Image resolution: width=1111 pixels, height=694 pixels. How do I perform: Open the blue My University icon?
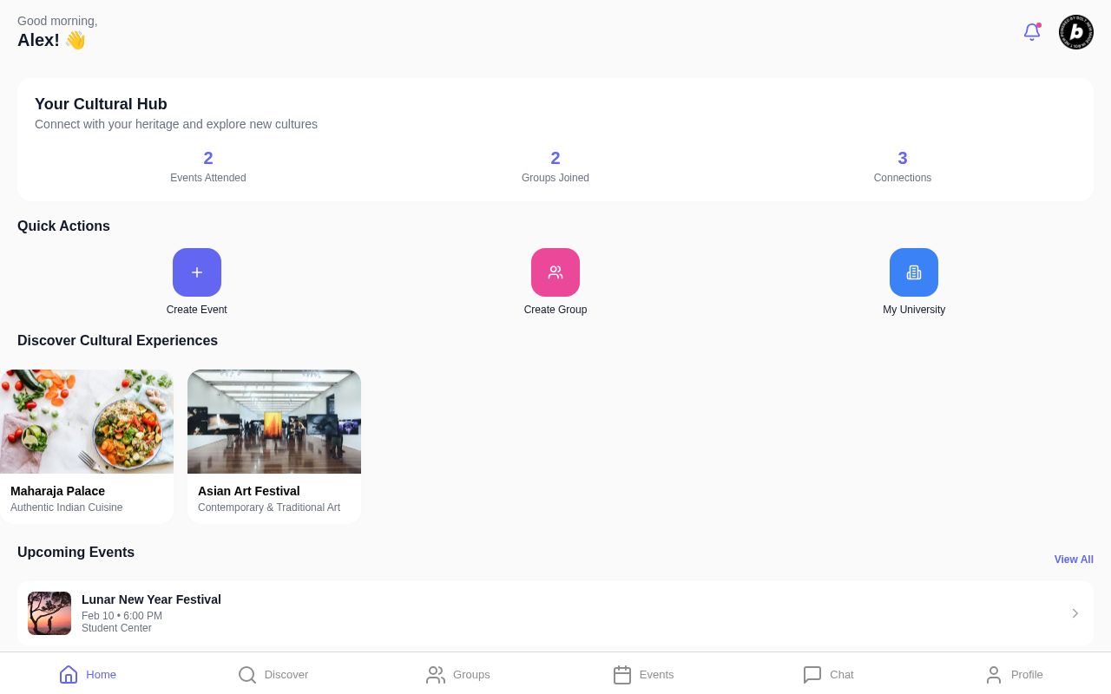coord(914,272)
